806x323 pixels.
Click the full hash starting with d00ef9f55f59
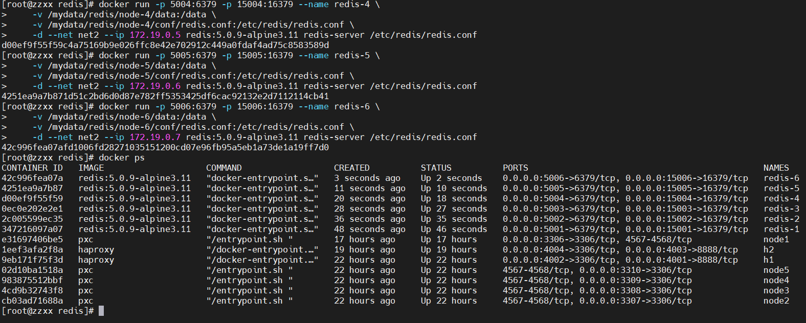point(165,45)
